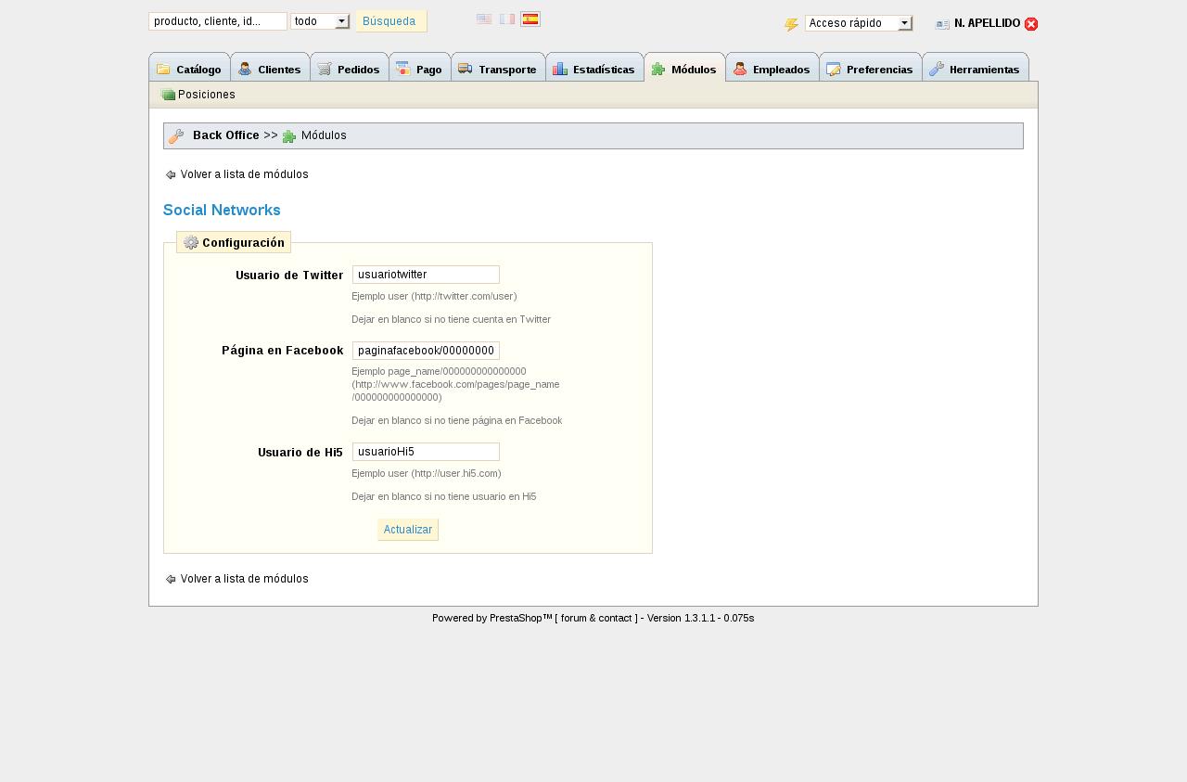Go to the Pedidos tab
This screenshot has height=782, width=1187.
349,68
